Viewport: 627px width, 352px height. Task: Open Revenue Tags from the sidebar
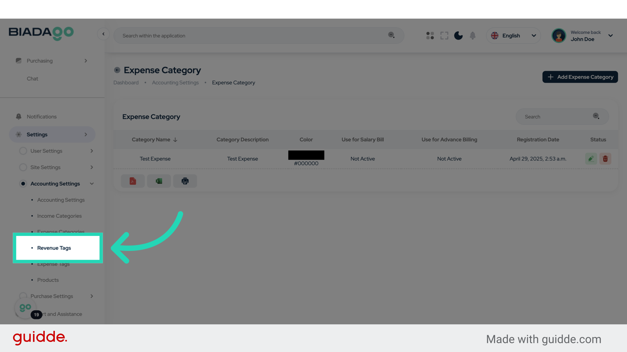pos(54,248)
